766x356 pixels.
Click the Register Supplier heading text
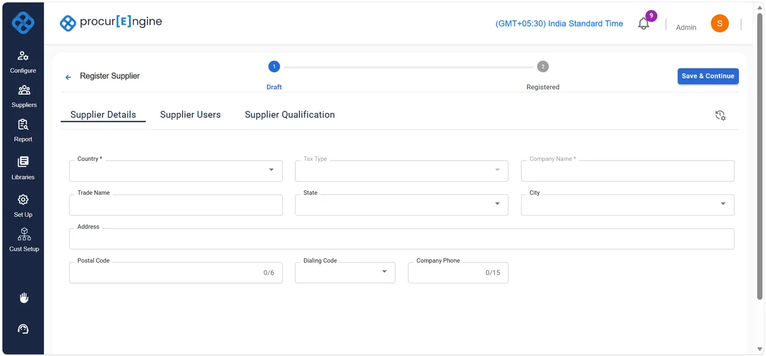pos(110,76)
